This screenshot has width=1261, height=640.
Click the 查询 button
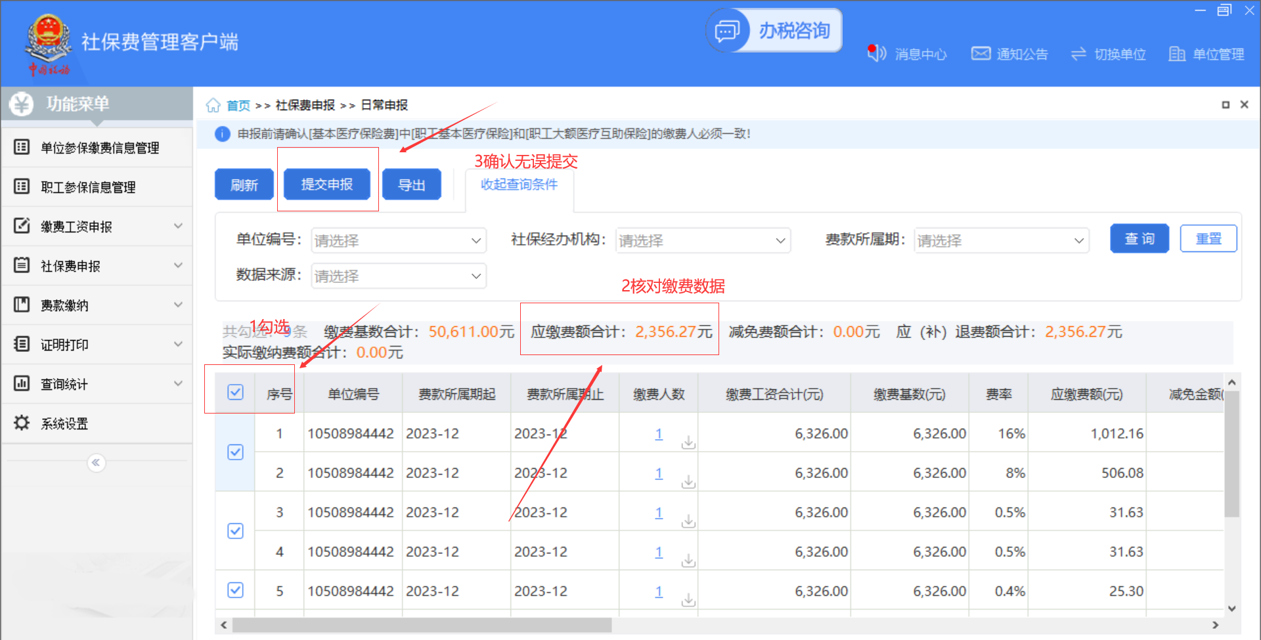click(x=1139, y=238)
